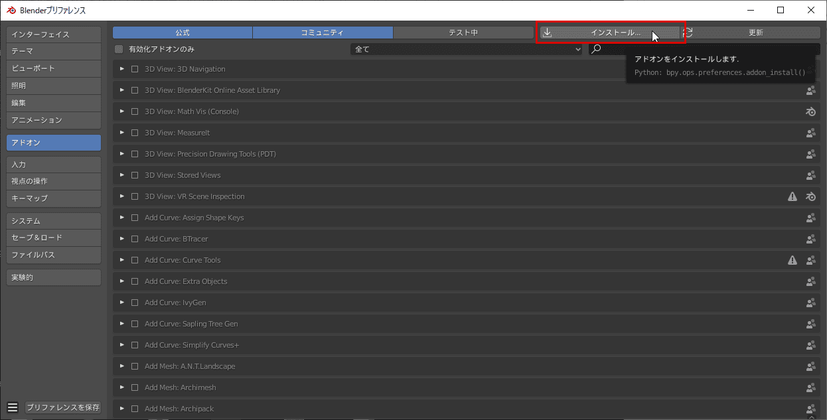Click the community icon on Simplify Curves+ row
The height and width of the screenshot is (420, 827).
(810, 345)
